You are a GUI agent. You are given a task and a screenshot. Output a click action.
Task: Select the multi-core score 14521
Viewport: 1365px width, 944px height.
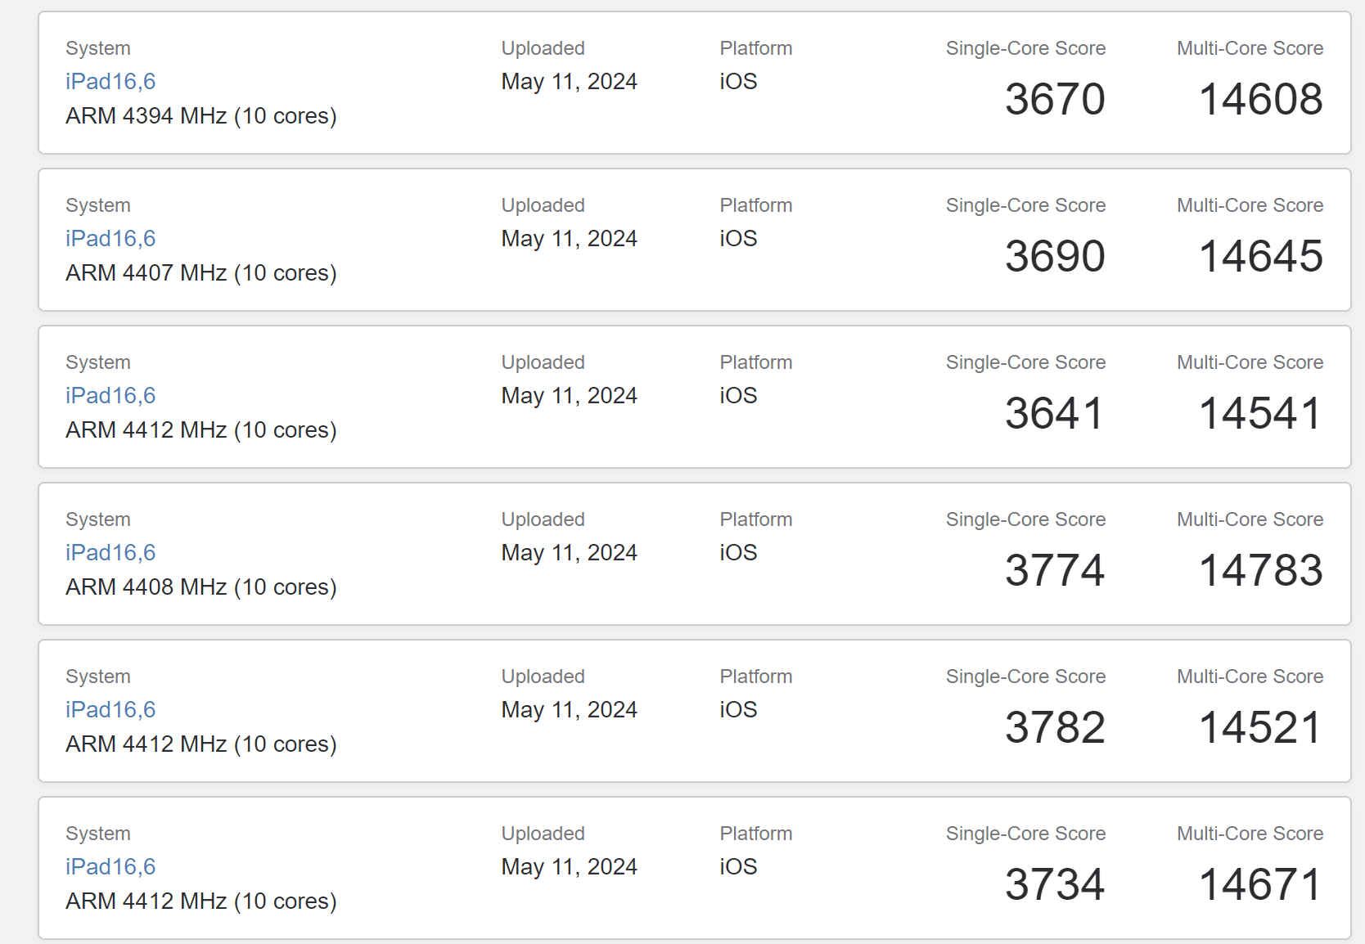[x=1260, y=727]
